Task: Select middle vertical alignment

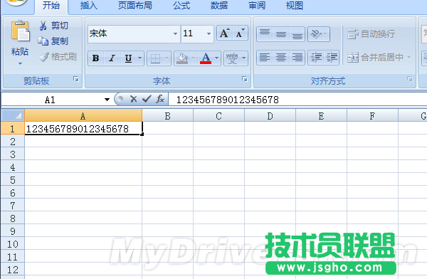Action: coord(281,34)
